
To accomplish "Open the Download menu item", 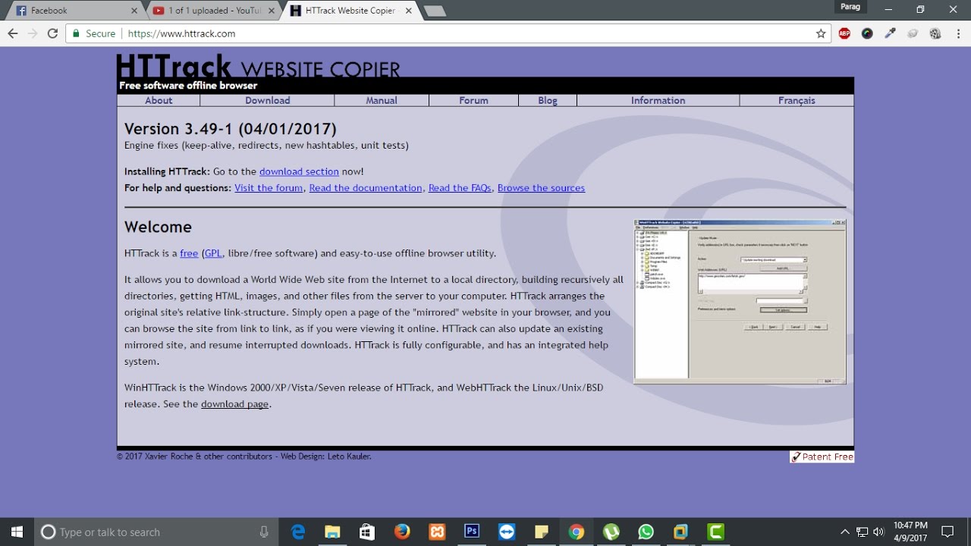I will click(267, 100).
